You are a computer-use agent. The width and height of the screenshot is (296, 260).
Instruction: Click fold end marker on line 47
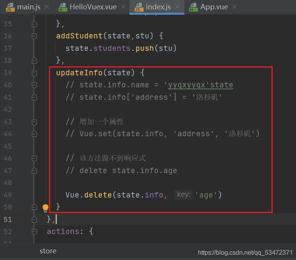(x=34, y=170)
